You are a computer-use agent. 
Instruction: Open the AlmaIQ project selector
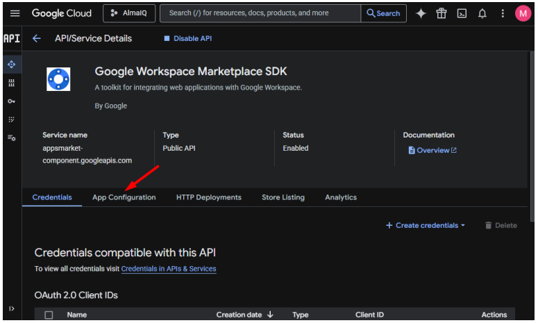tap(129, 13)
